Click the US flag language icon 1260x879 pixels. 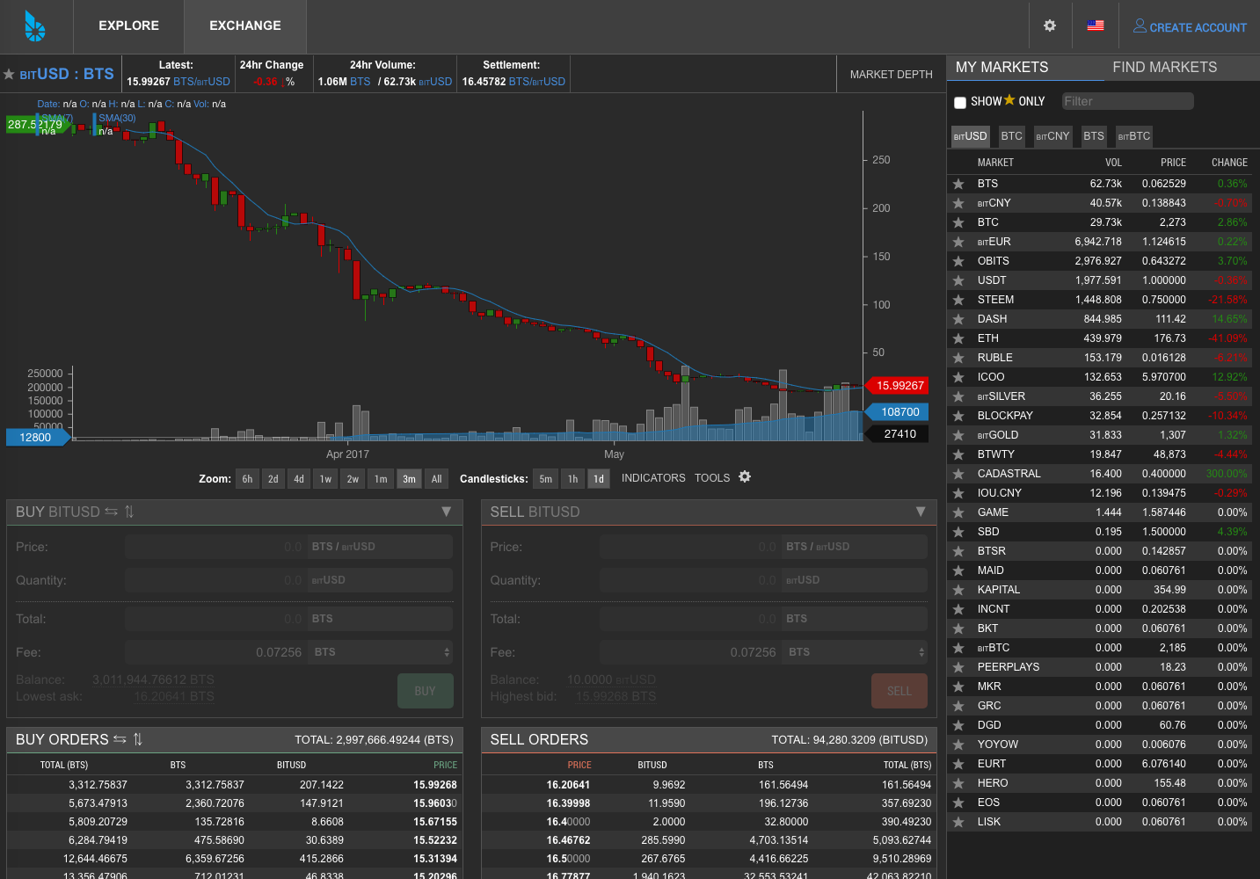click(x=1096, y=26)
